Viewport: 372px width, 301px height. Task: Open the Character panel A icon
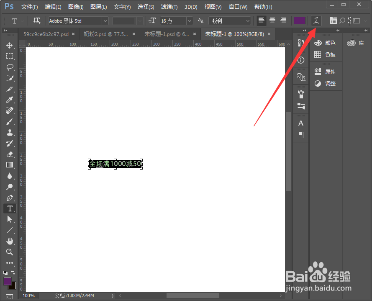[301, 123]
